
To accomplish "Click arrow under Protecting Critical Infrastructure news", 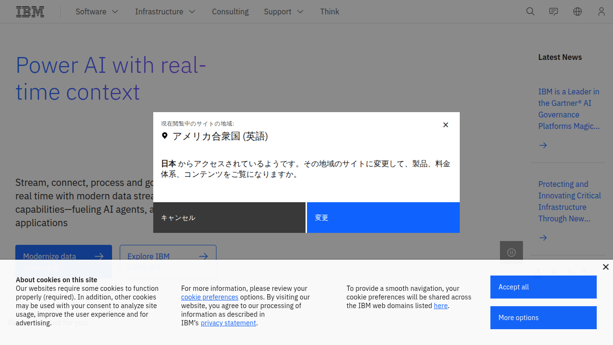I will click(x=543, y=238).
